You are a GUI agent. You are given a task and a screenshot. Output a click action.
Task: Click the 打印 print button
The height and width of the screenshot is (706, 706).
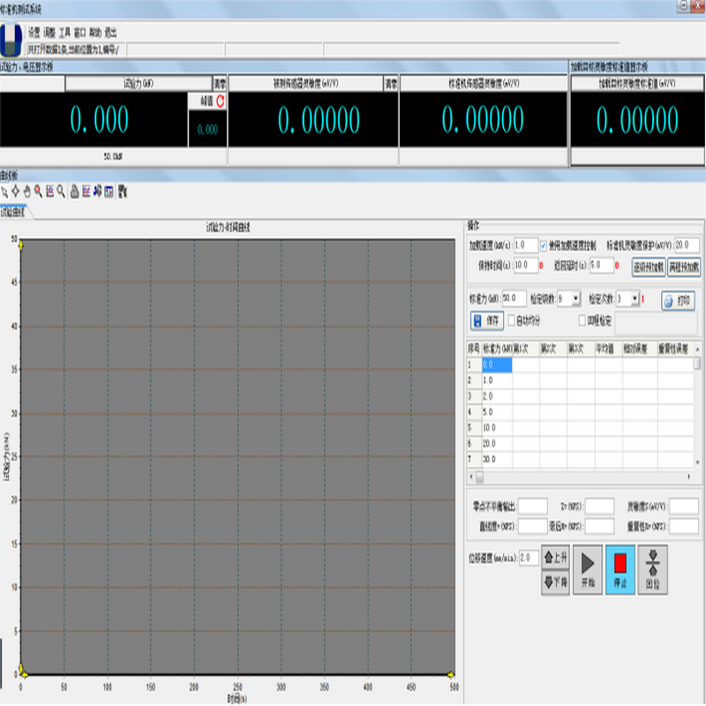pos(678,300)
